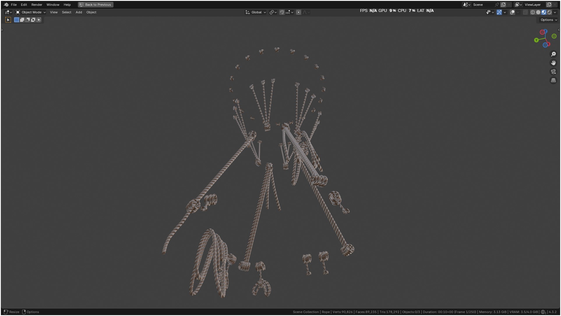Open the Help menu
The height and width of the screenshot is (316, 561).
(x=67, y=5)
